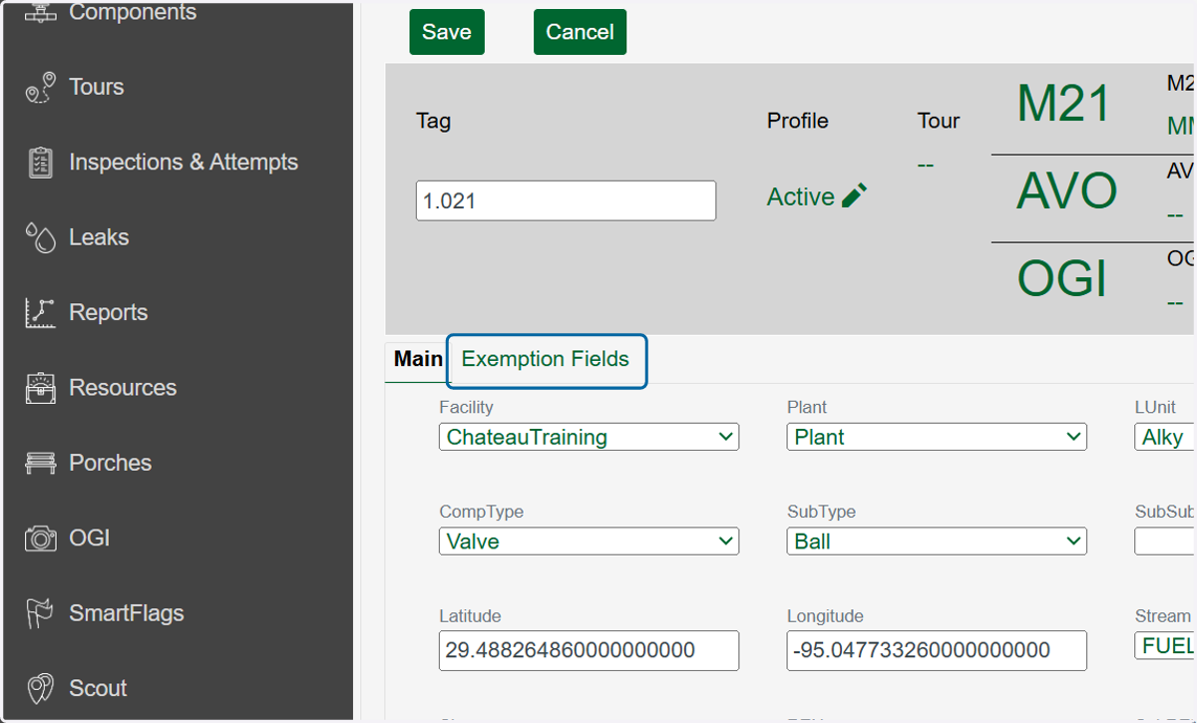The height and width of the screenshot is (723, 1197).
Task: Click the Latitude label
Action: click(470, 616)
